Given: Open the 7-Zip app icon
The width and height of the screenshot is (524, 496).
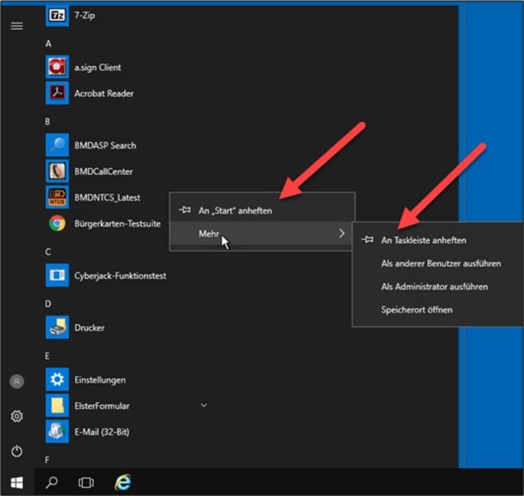Looking at the screenshot, I should (x=57, y=15).
